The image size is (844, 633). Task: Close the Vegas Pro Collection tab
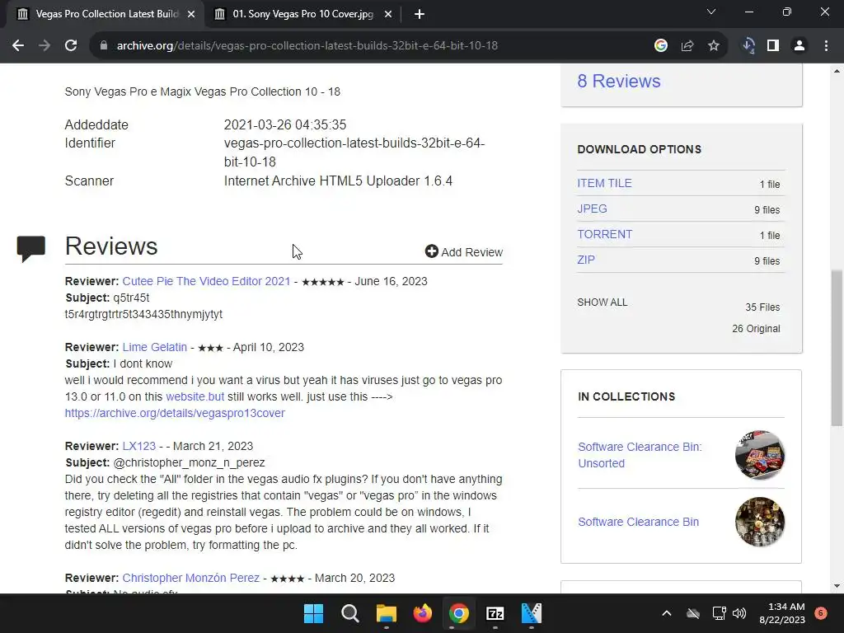tap(191, 14)
